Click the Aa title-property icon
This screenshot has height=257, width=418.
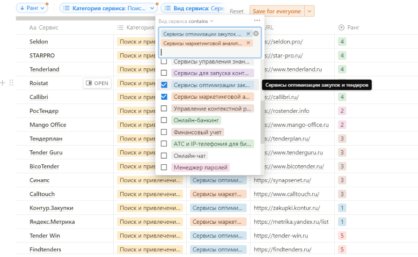[32, 28]
